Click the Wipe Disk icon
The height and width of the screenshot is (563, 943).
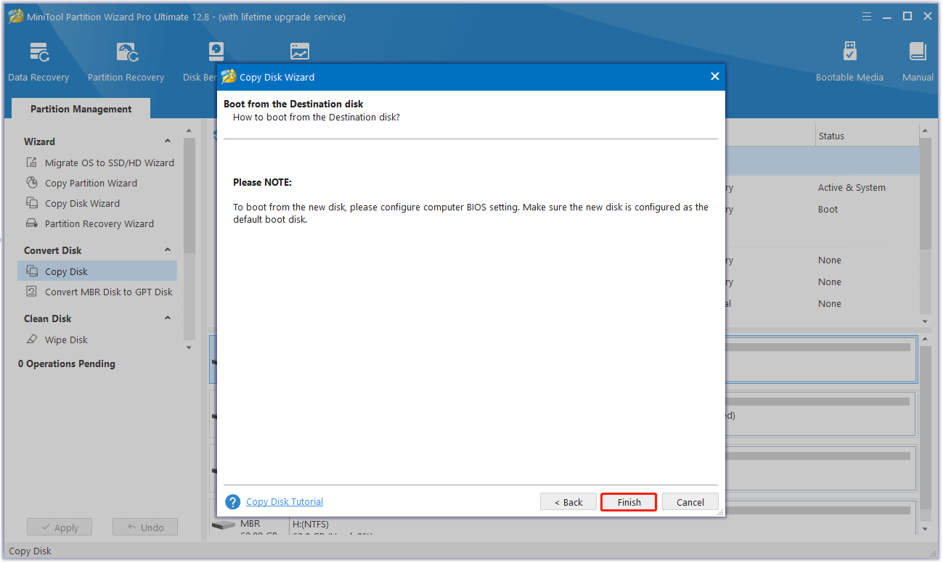(32, 340)
